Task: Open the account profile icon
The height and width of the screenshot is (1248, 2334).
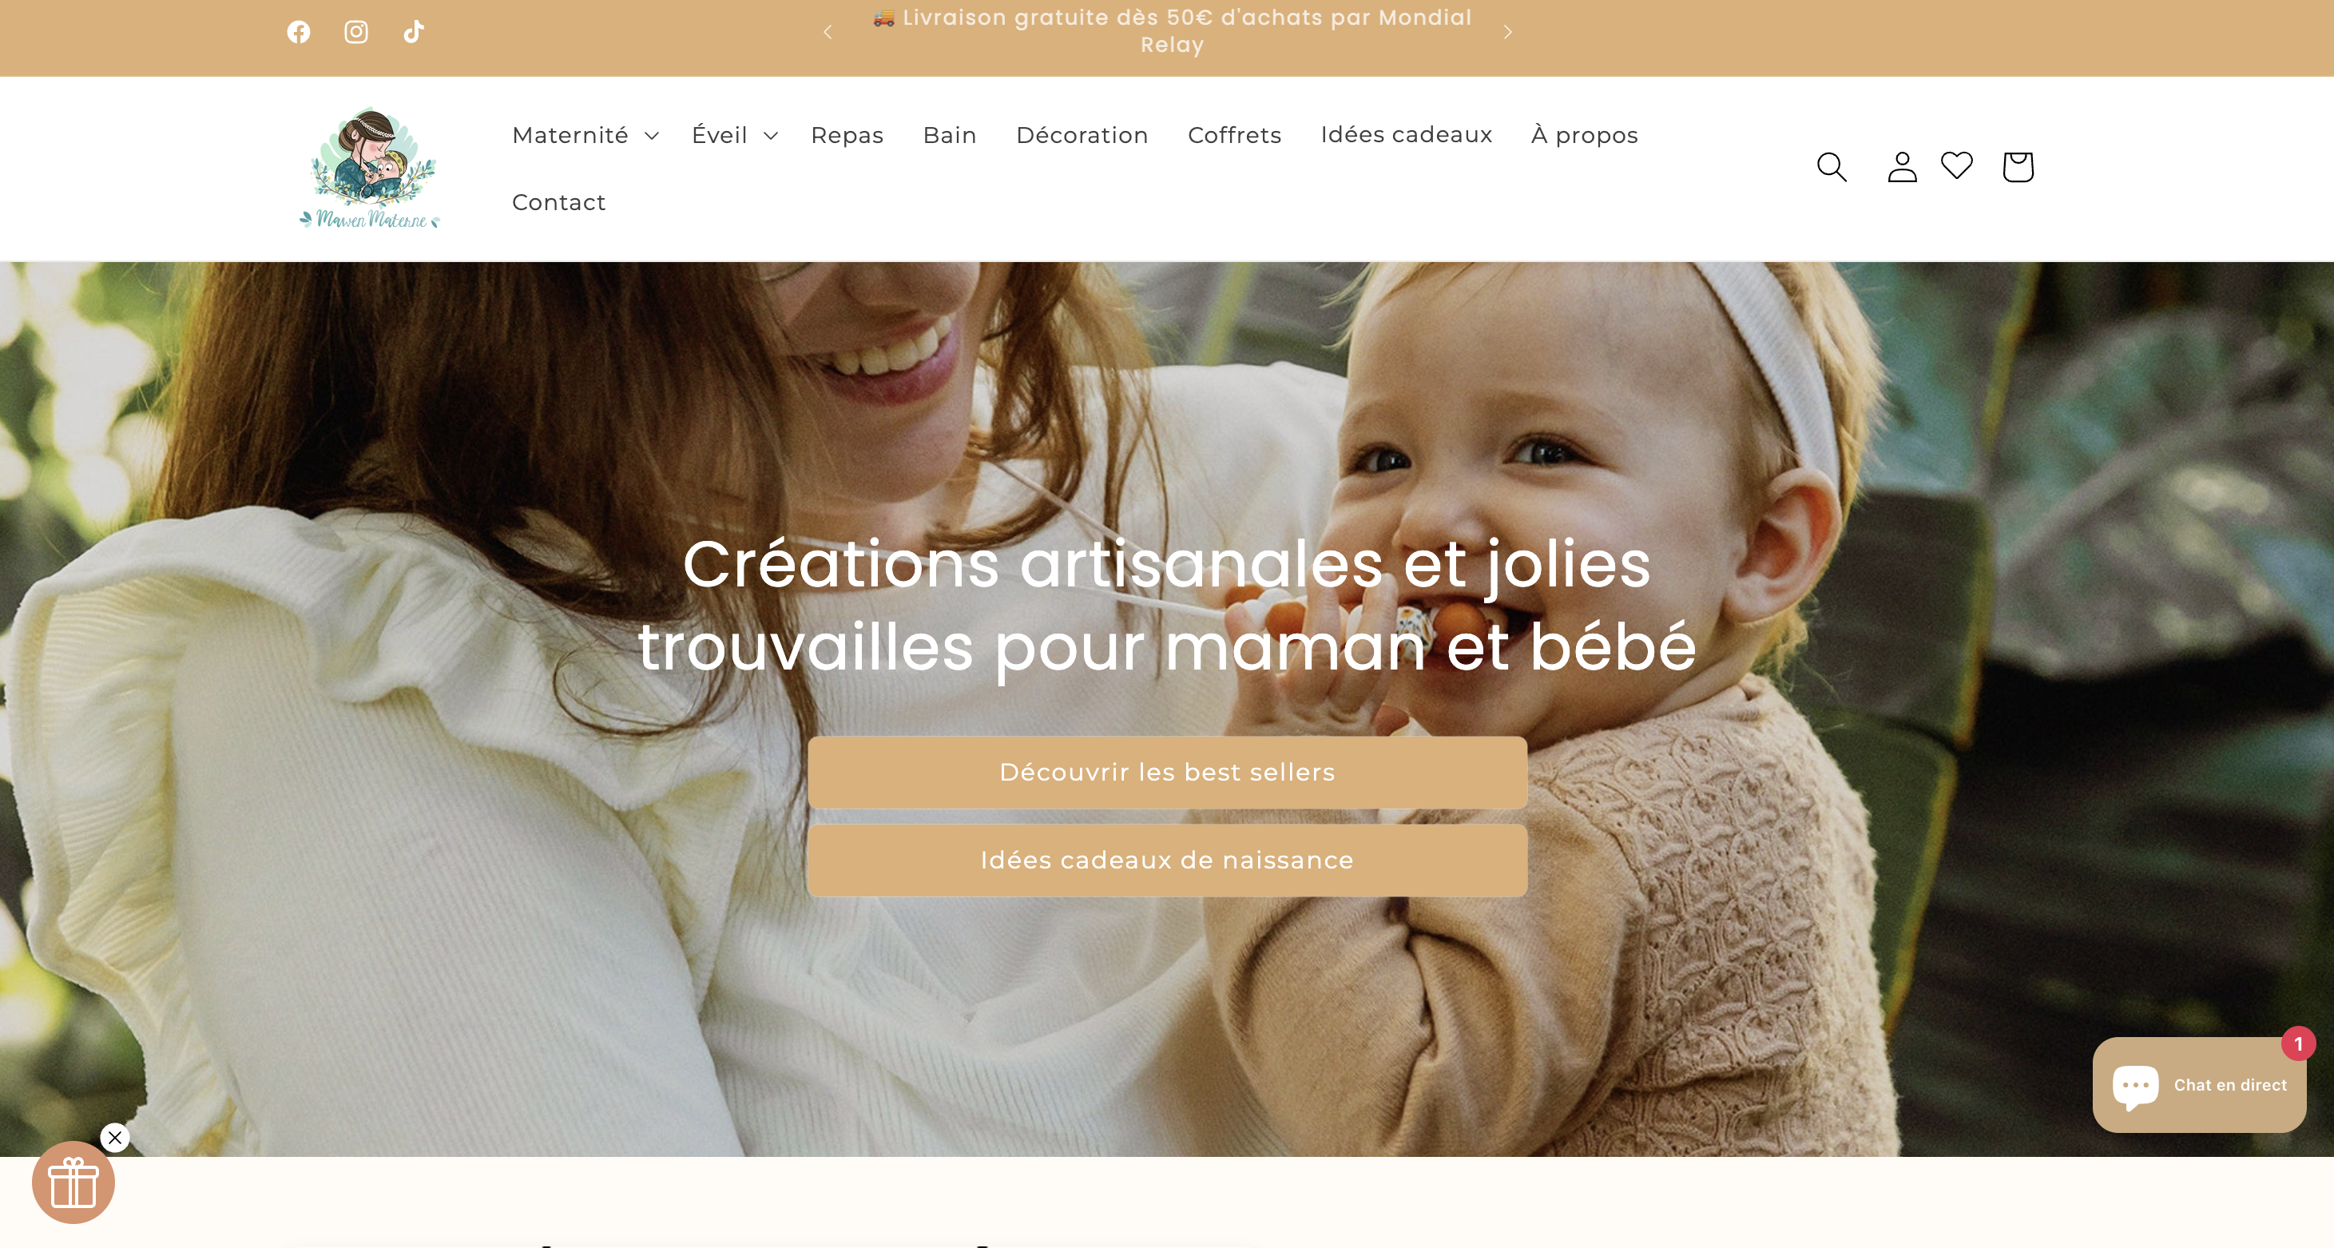Action: (1902, 167)
